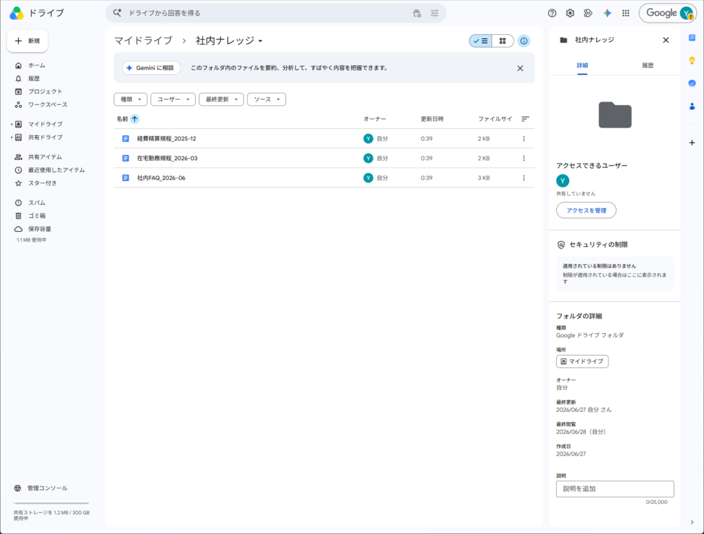Reverse name sort direction arrow
This screenshot has height=534, width=704.
[x=135, y=119]
